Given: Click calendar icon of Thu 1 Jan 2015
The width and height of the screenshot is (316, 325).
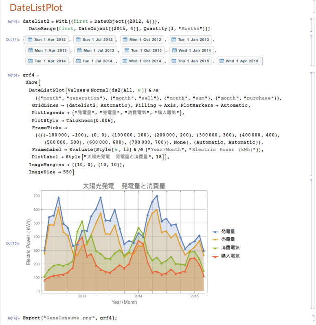Looking at the screenshot, I should (x=174, y=61).
